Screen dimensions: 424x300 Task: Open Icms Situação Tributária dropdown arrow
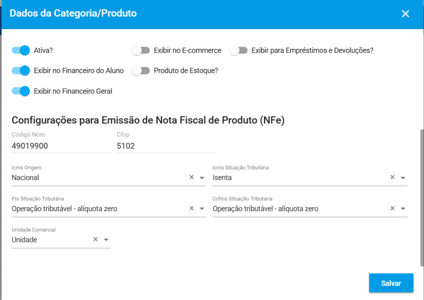(x=403, y=178)
